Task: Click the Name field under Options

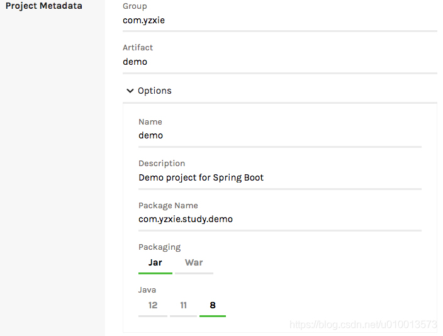Action: [x=279, y=135]
